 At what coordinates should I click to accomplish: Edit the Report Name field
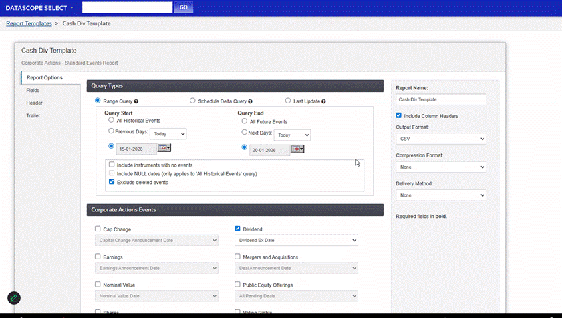[x=441, y=99]
